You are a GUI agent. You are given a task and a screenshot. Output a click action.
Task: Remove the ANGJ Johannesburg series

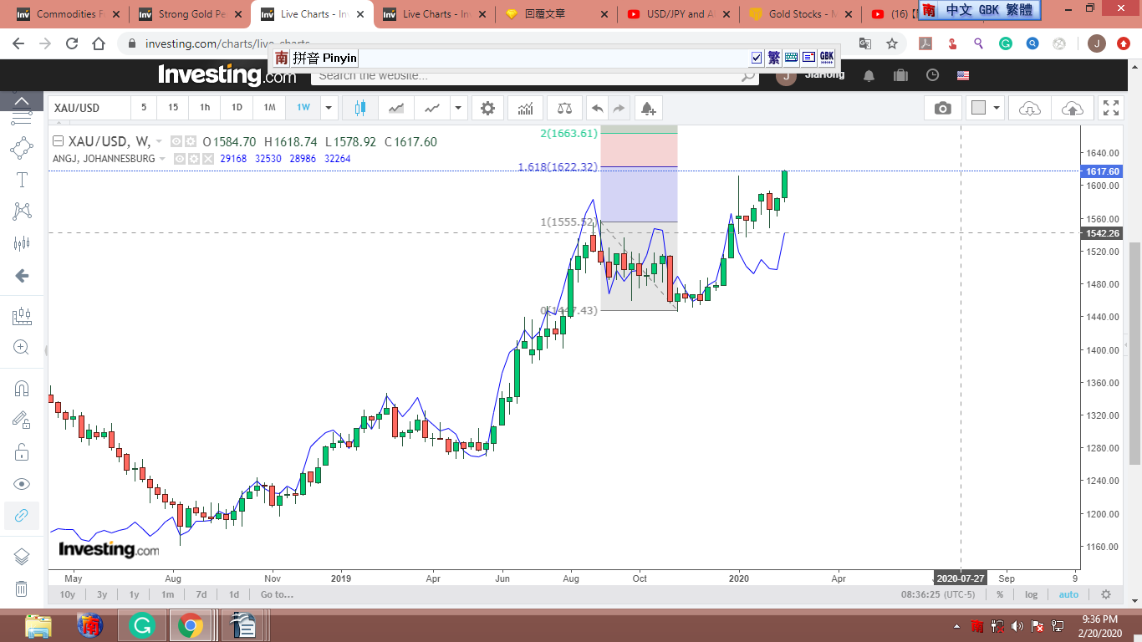(x=207, y=159)
